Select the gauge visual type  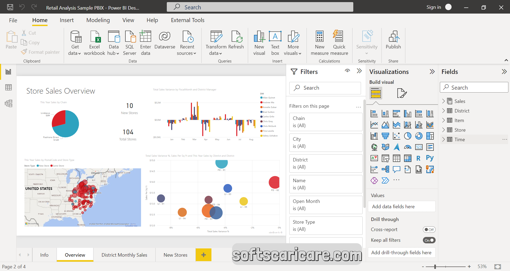pyautogui.click(x=407, y=147)
